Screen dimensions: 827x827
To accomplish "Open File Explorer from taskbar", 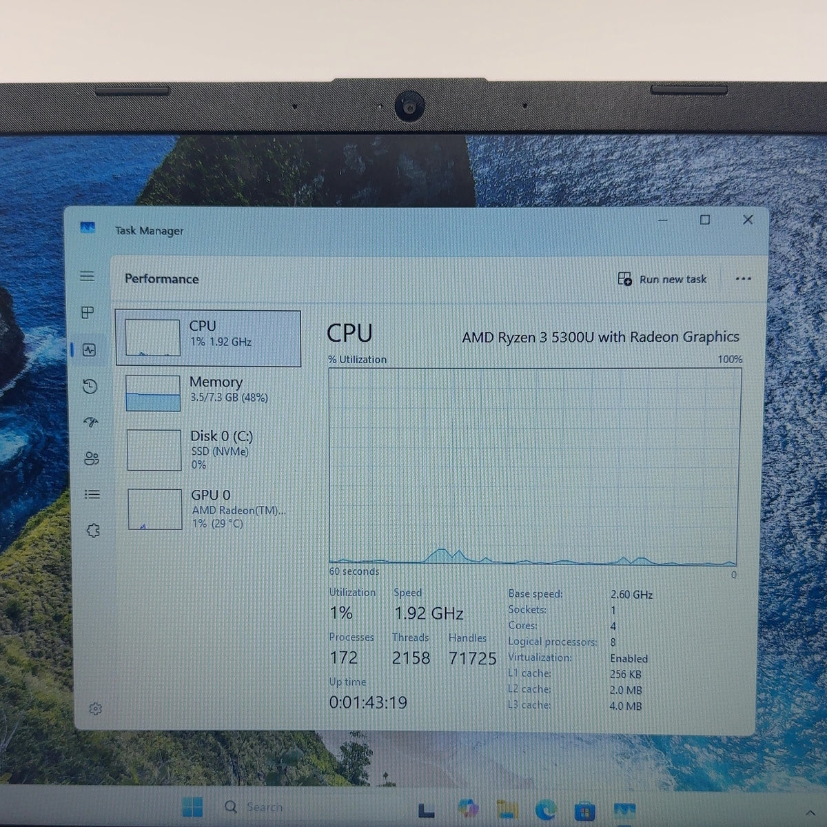I will (507, 810).
